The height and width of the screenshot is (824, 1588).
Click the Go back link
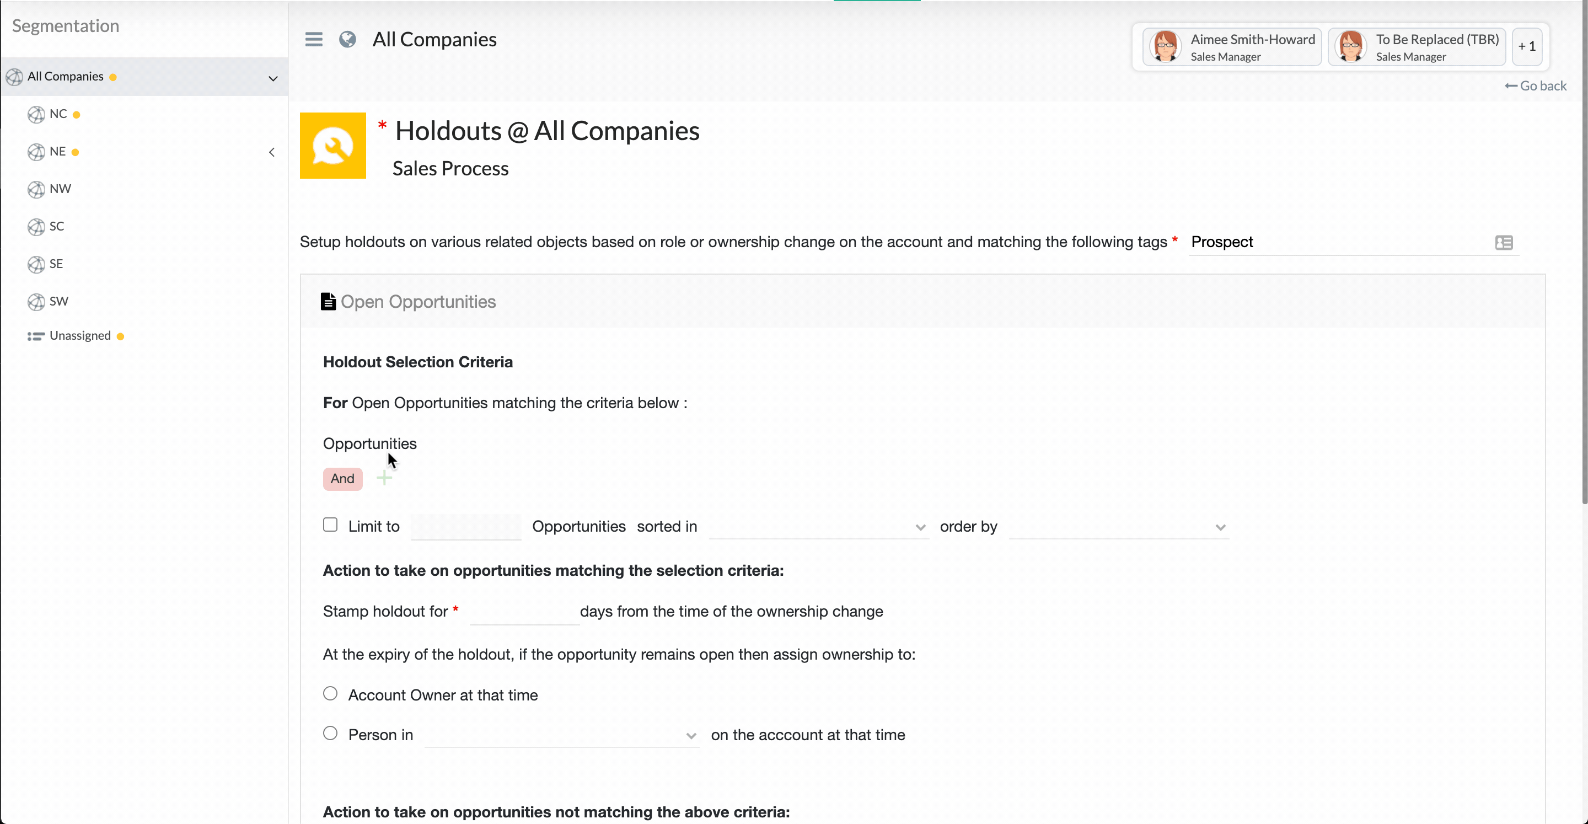[x=1536, y=85]
